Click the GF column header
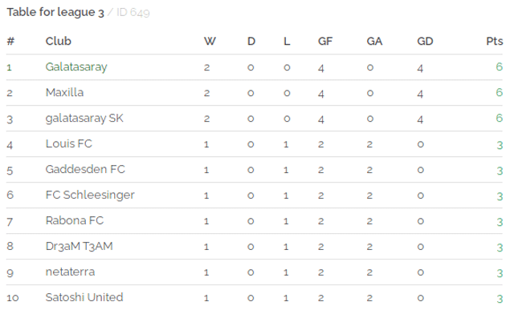 click(x=325, y=41)
